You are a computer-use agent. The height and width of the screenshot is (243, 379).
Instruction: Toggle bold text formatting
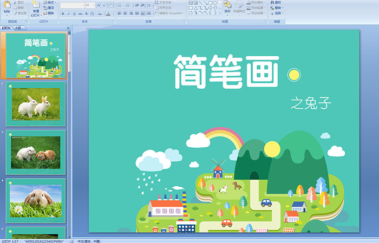[62, 13]
